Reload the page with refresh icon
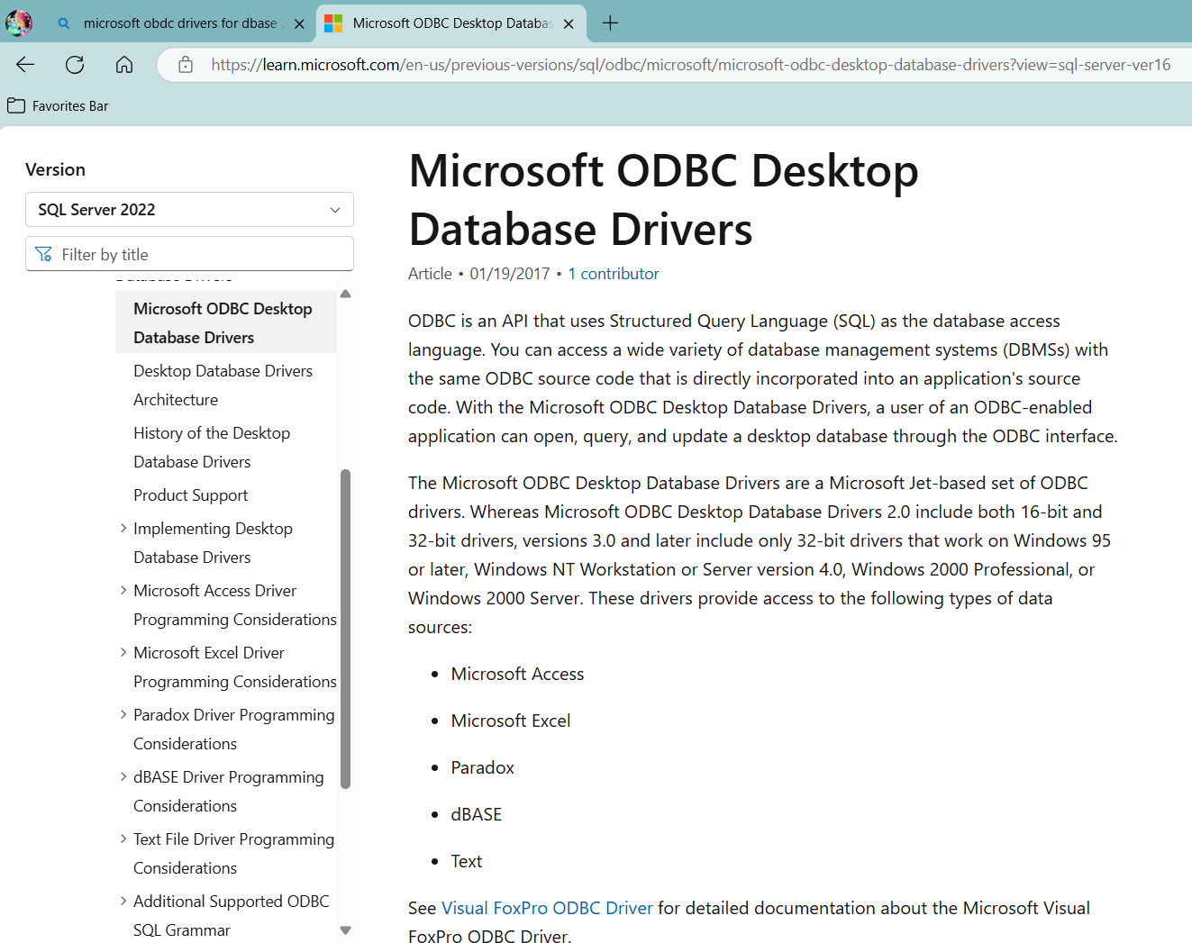This screenshot has height=943, width=1192. [75, 64]
